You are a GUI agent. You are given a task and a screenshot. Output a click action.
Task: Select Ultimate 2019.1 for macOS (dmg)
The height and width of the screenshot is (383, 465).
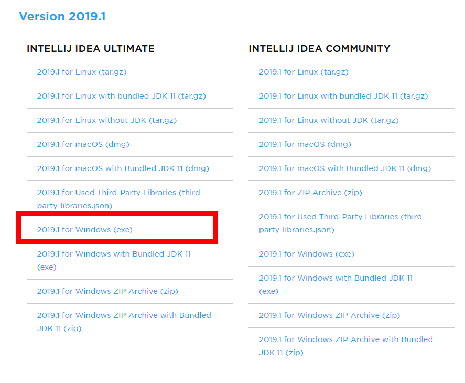click(83, 144)
